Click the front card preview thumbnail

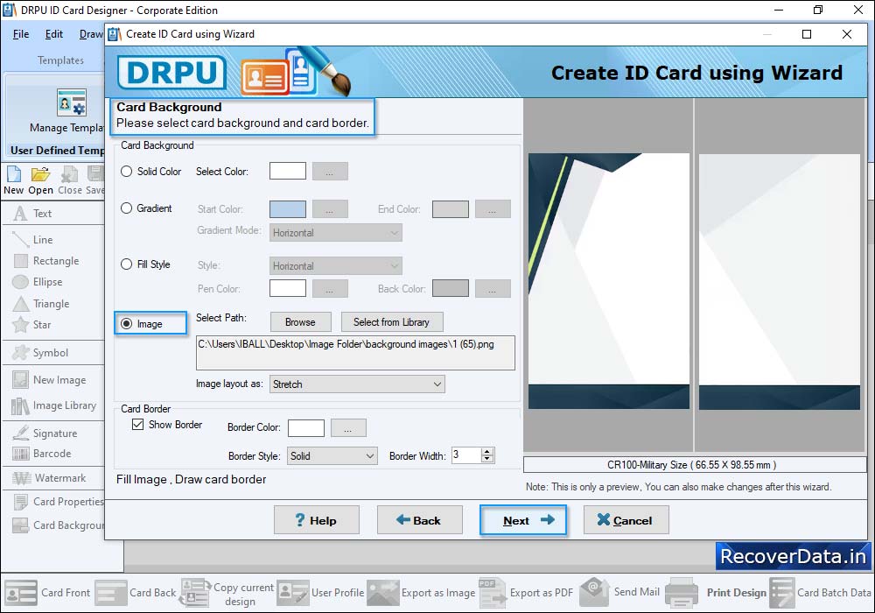tap(609, 281)
